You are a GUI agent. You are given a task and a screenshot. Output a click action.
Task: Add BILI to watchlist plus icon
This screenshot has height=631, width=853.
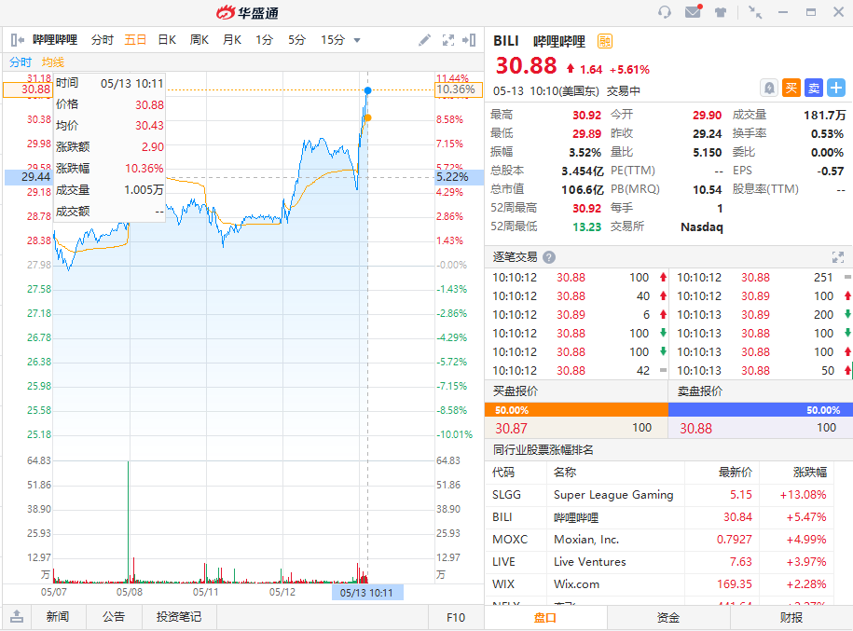[836, 88]
